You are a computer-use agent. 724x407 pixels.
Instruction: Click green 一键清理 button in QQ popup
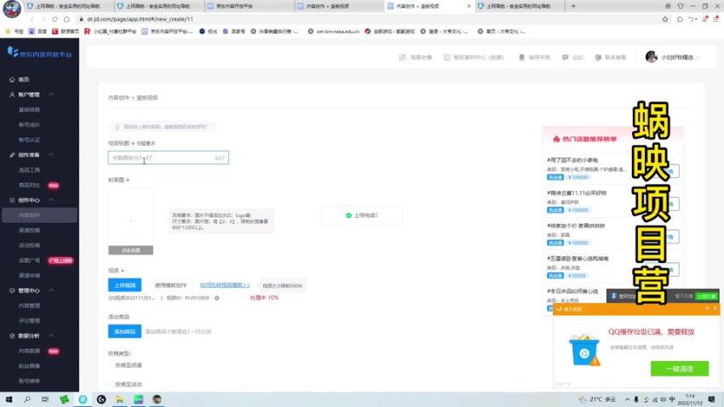tap(679, 369)
